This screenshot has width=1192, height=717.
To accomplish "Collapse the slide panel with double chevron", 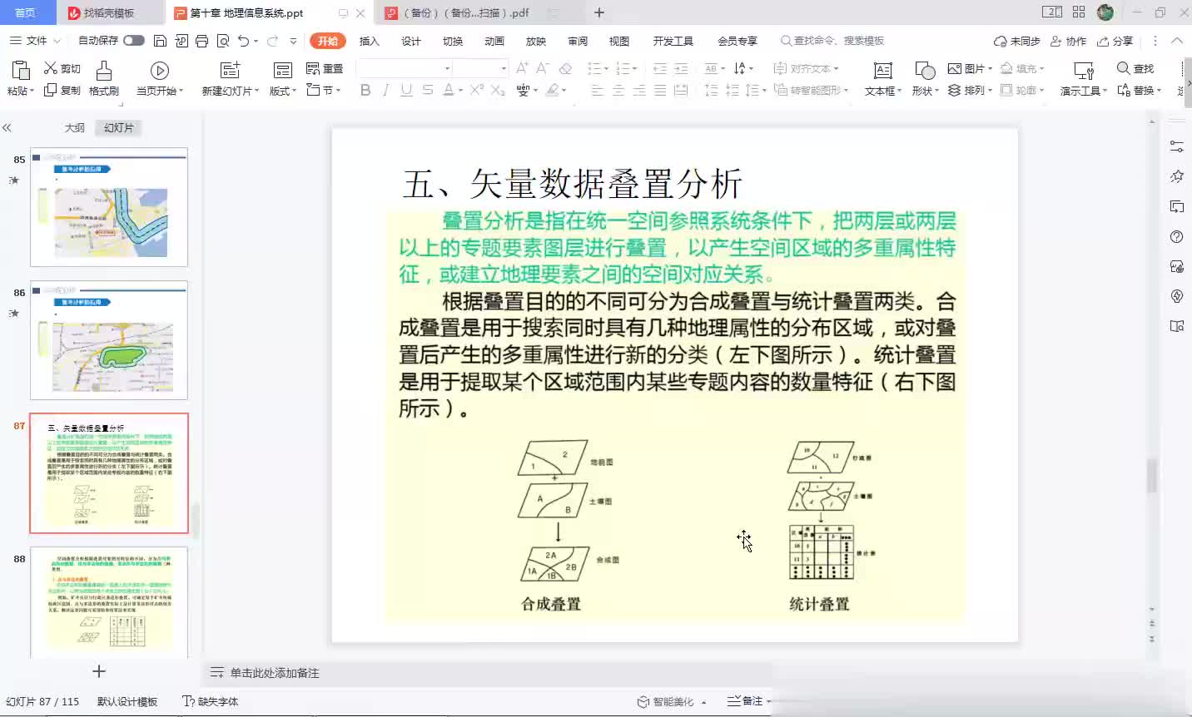I will 7,128.
